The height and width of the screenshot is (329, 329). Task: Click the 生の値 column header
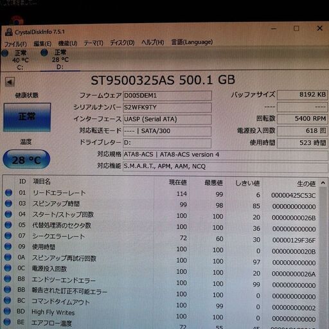click(x=307, y=184)
